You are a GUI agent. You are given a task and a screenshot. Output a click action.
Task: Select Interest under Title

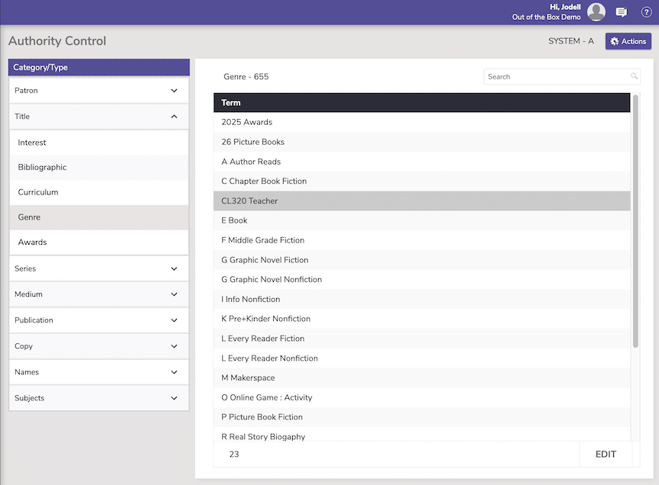pyautogui.click(x=32, y=143)
